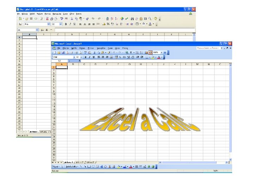Viewport: 254px width, 191px height.
Task: Click Zoom magnifier icon in Calc toolbar
Action: click(150, 19)
